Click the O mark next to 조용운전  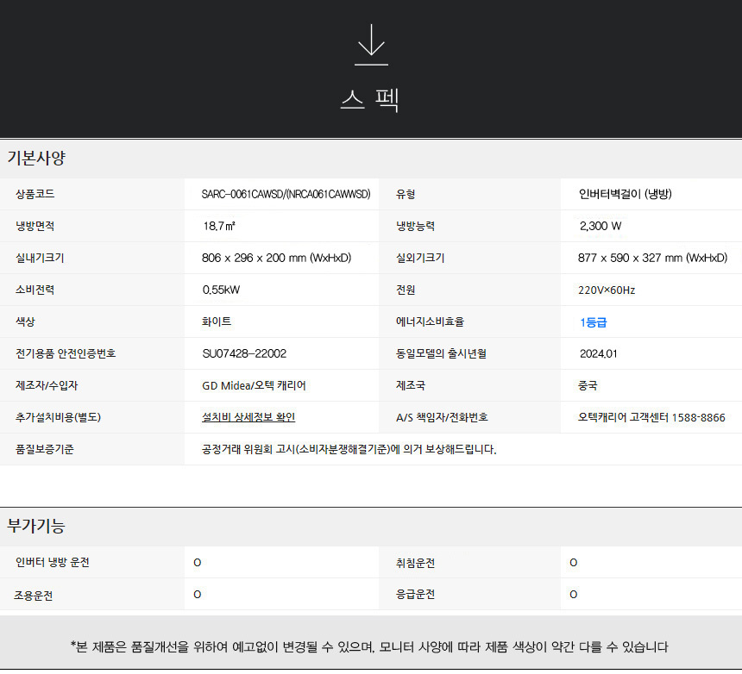coord(197,595)
